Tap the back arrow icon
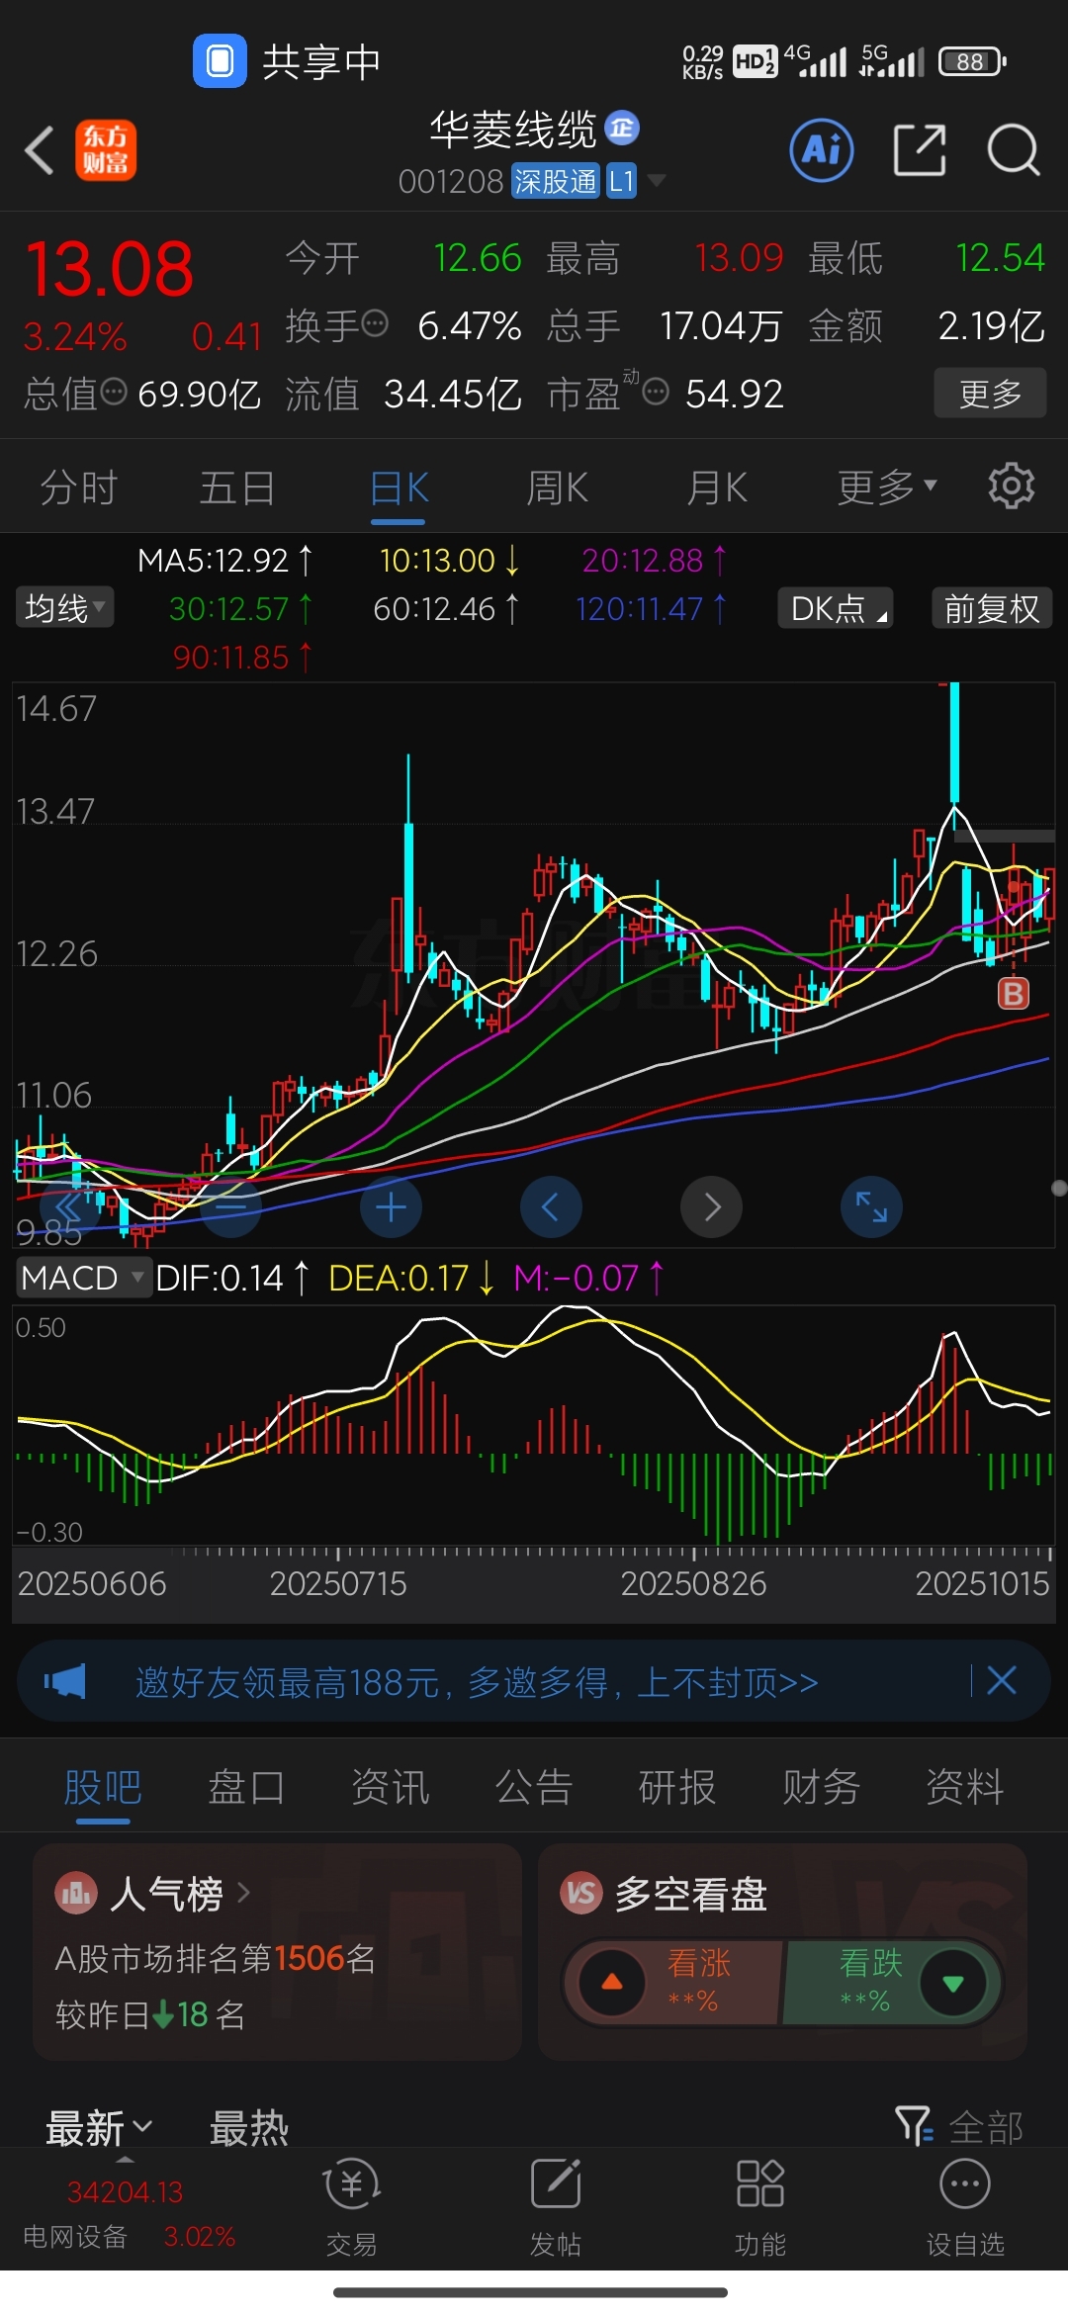 click(x=40, y=150)
